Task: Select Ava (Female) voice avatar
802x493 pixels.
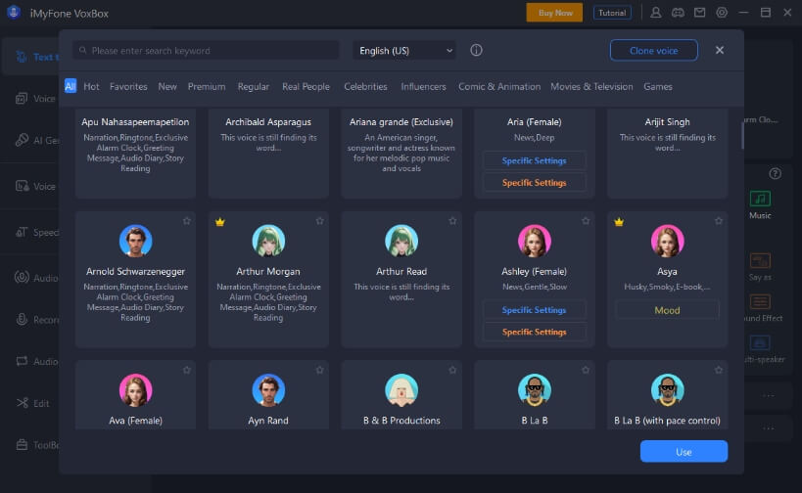Action: 135,389
